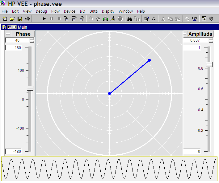Print with the printer toolbar icon
The image size is (219, 183).
[x=27, y=19]
